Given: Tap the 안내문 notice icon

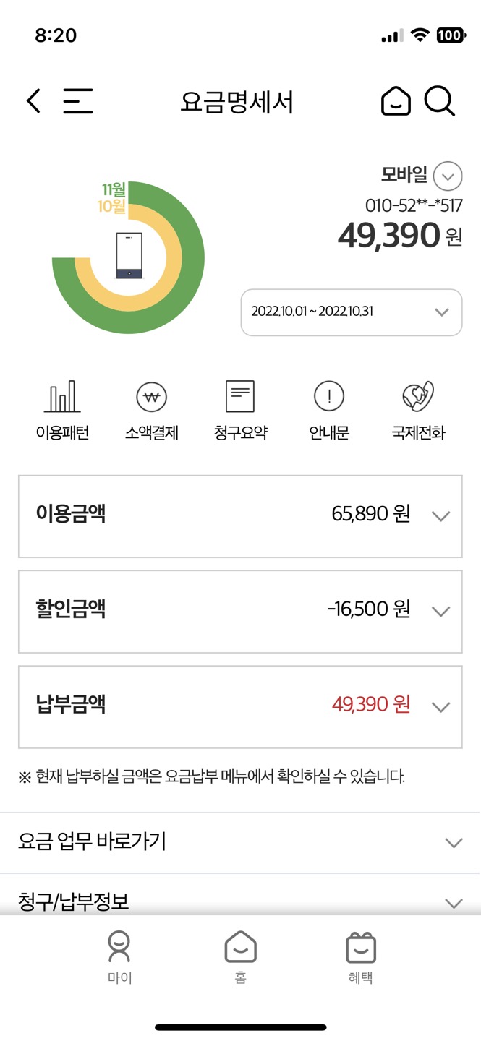Looking at the screenshot, I should pyautogui.click(x=329, y=410).
